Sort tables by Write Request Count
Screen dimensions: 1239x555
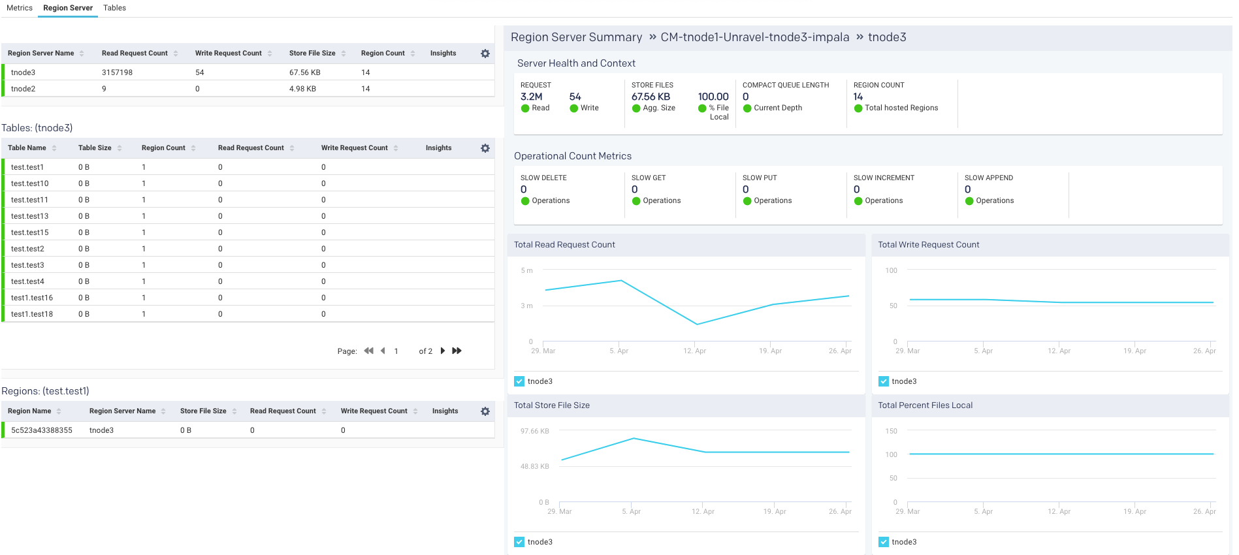pos(396,148)
